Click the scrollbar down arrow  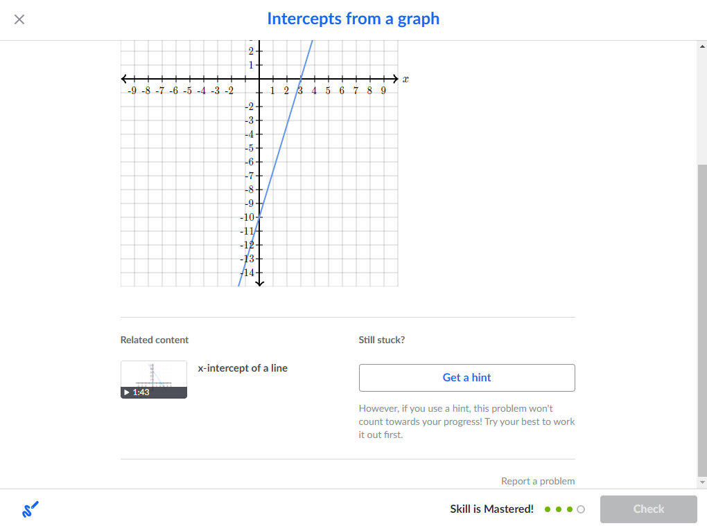tap(702, 482)
